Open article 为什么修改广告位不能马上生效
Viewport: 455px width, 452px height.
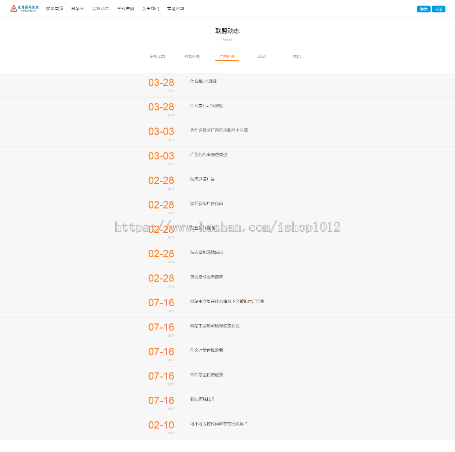(x=219, y=130)
